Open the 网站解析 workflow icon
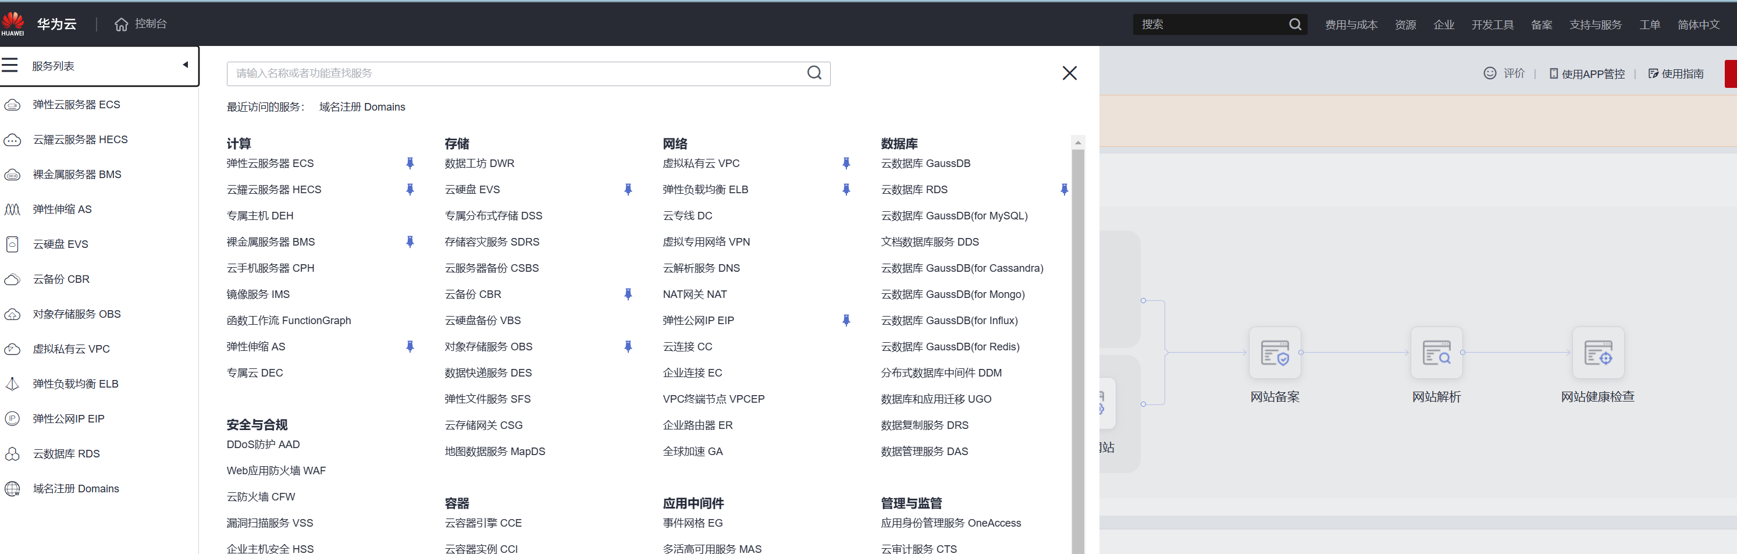The width and height of the screenshot is (1737, 554). [x=1436, y=353]
